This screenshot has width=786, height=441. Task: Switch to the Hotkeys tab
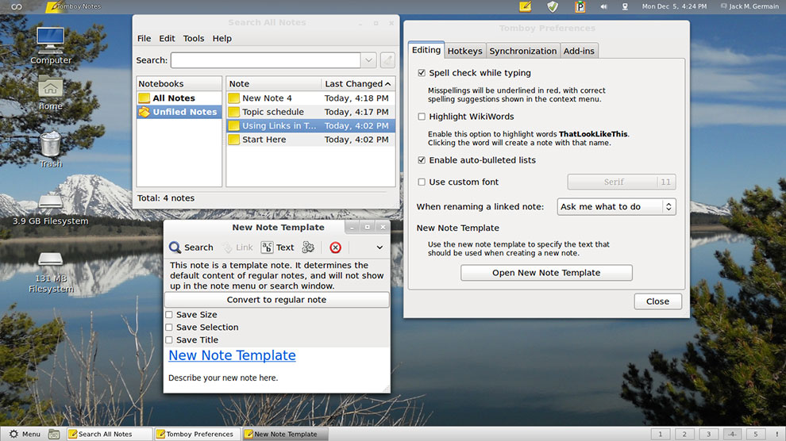click(x=464, y=51)
